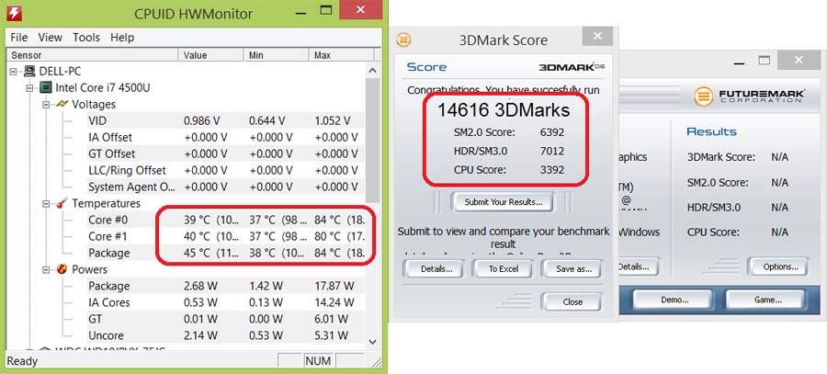Screen dimensions: 827x374
Task: Click the HWMonitor lightning bolt app icon
Action: click(15, 12)
